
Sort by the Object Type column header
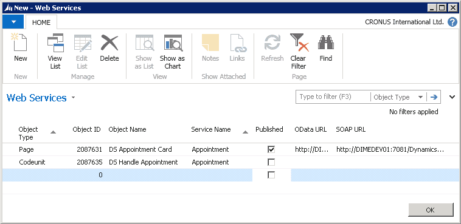(x=29, y=134)
